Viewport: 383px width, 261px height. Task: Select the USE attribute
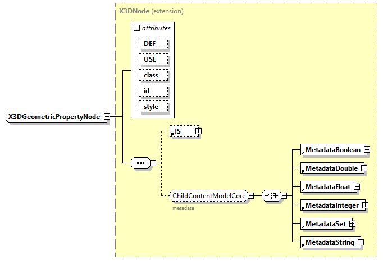point(153,59)
